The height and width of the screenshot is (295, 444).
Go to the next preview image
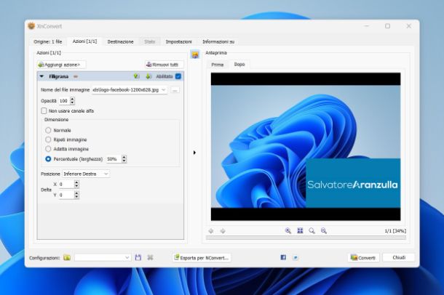(223, 231)
